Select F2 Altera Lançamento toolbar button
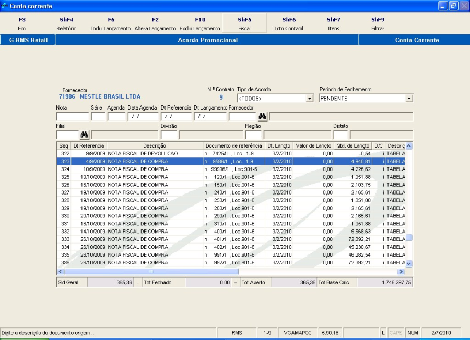 [x=155, y=23]
